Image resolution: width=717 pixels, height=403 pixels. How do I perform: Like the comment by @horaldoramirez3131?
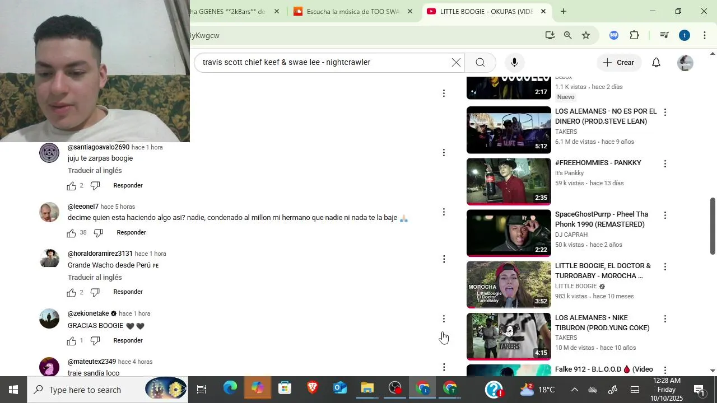point(71,292)
